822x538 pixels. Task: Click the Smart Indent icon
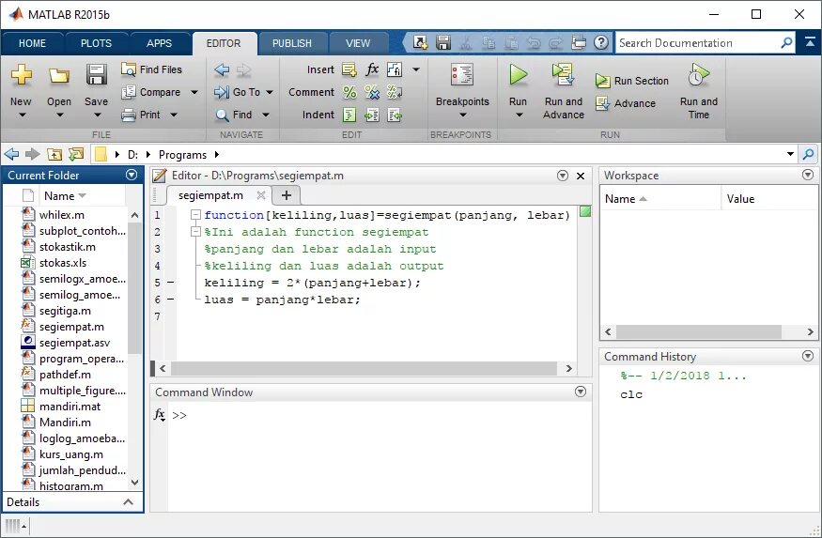(349, 115)
